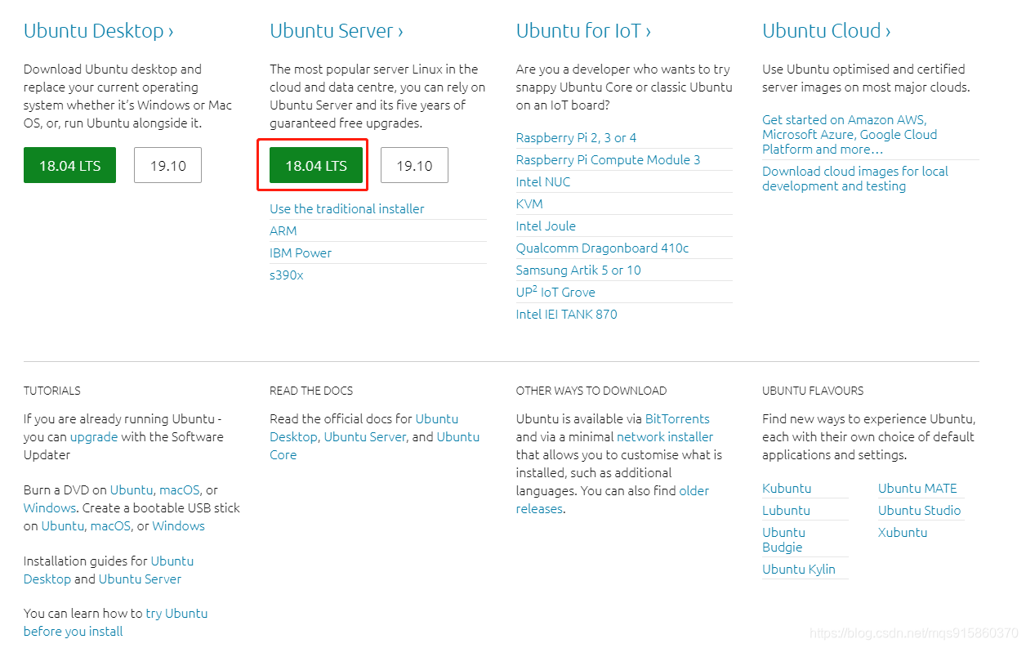Viewport: 1026px width, 648px height.
Task: Open the Ubuntu Desktop heading link
Action: (x=99, y=31)
